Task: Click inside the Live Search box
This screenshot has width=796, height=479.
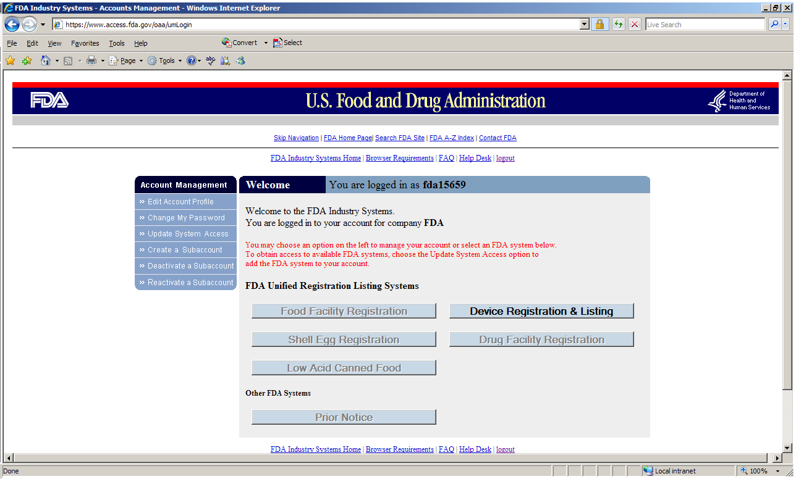Action: (x=705, y=25)
